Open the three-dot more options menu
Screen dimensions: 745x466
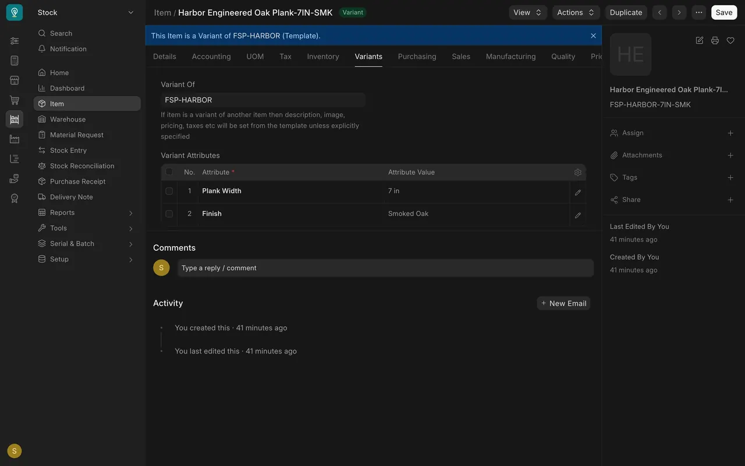click(x=698, y=12)
